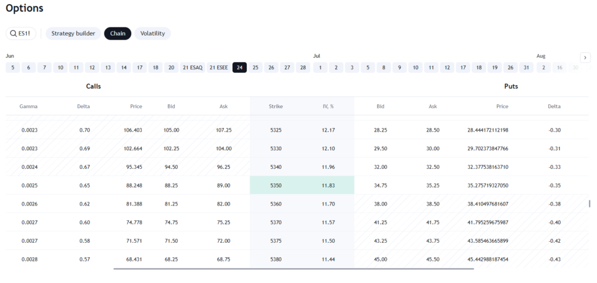Click the Strike column header
This screenshot has height=283, width=597.
tap(276, 107)
